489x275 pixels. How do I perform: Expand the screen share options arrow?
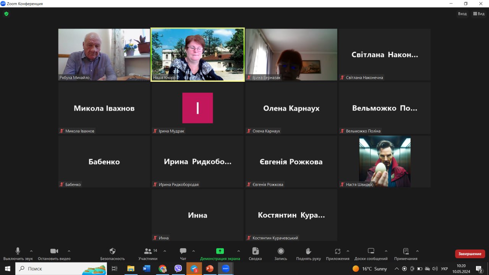(238, 251)
